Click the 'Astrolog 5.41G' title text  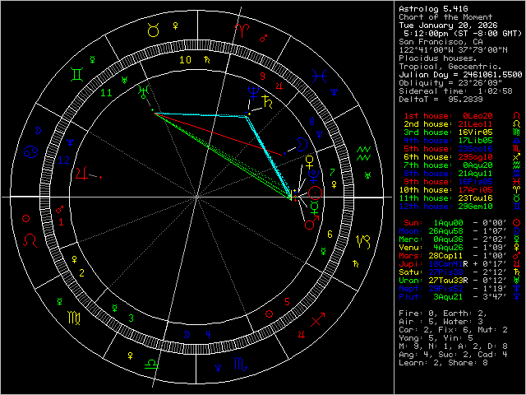433,9
